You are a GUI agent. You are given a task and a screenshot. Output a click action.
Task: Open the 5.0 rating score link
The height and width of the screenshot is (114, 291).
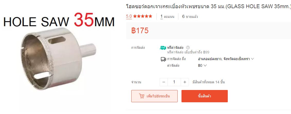point(129,16)
